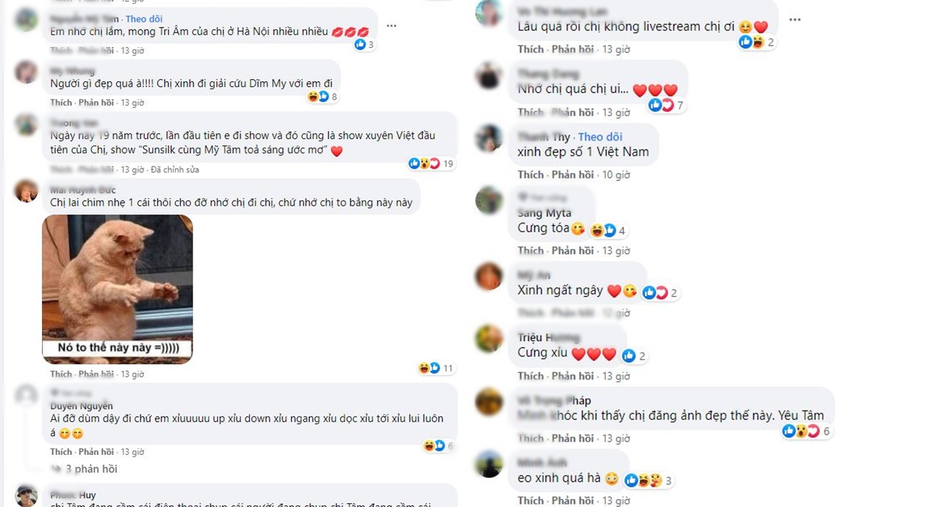
Task: Reply to the "Cưng xỉu" comment
Action: pyautogui.click(x=572, y=376)
